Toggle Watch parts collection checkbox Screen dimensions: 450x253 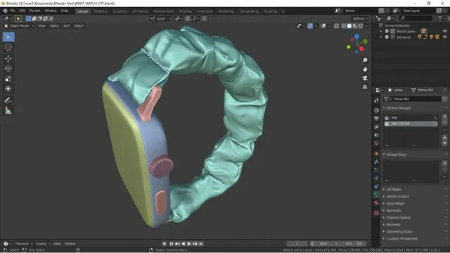387,31
